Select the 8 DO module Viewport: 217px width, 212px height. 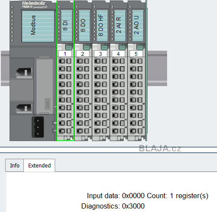(x=83, y=71)
